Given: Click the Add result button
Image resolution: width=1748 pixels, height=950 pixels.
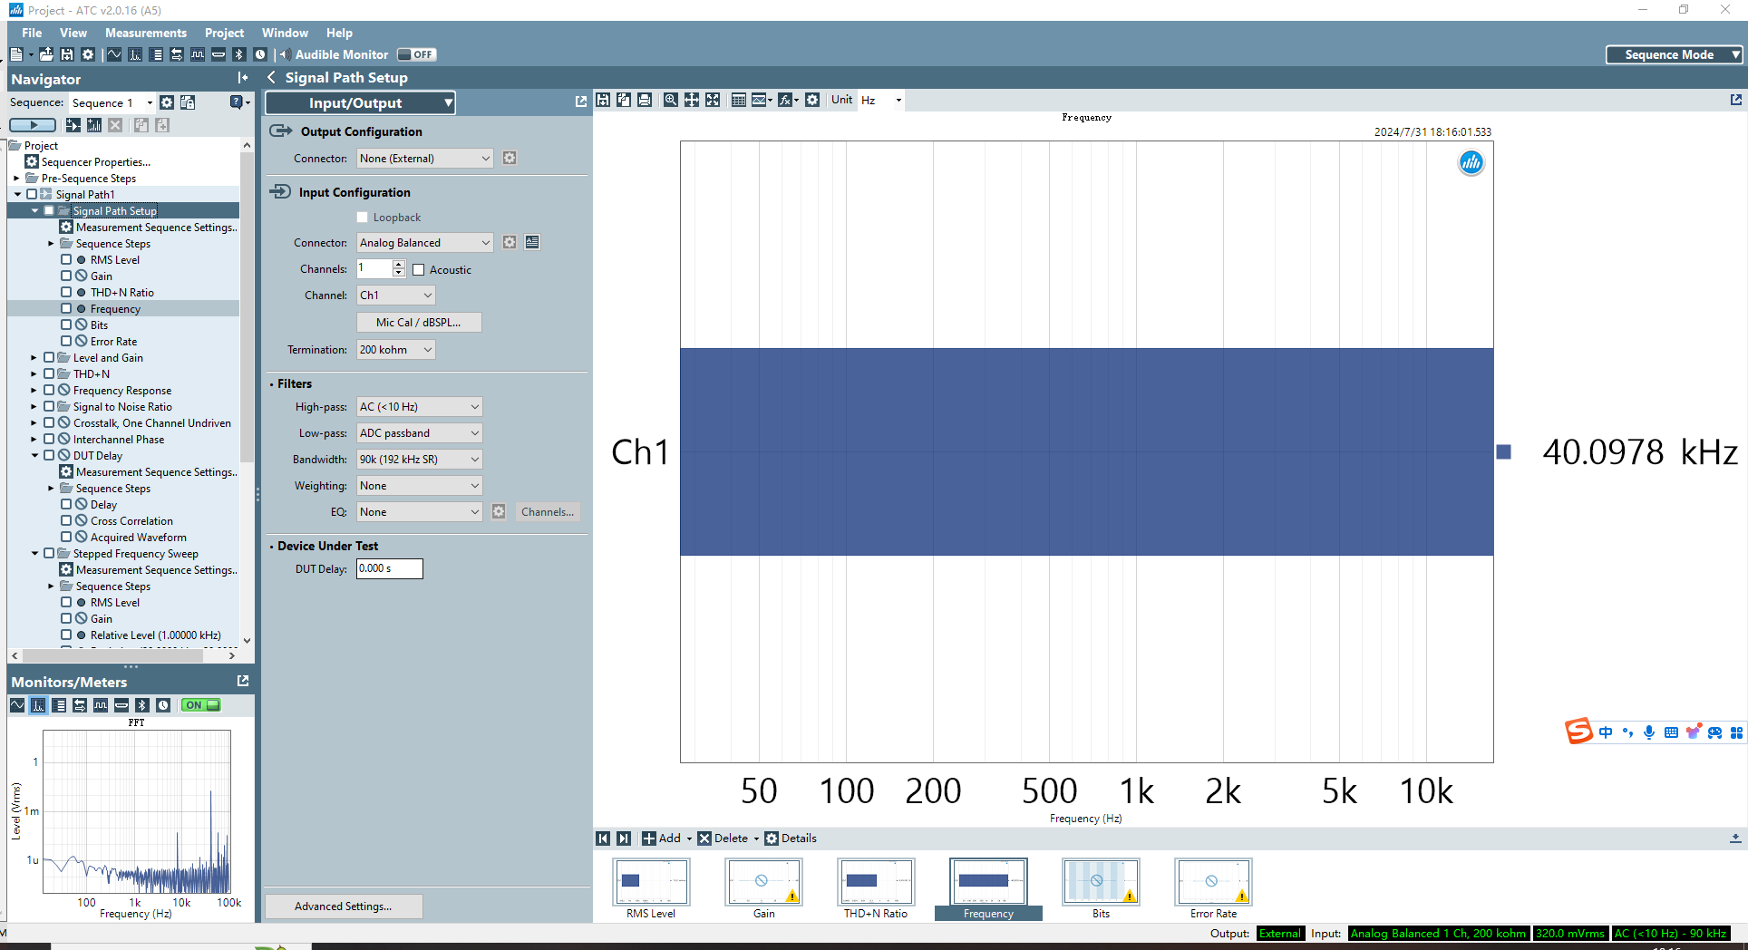Looking at the screenshot, I should click(662, 839).
